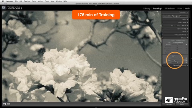The width and height of the screenshot is (192, 108).
Task: Click the Previous button
Action: pyautogui.click(x=169, y=104)
